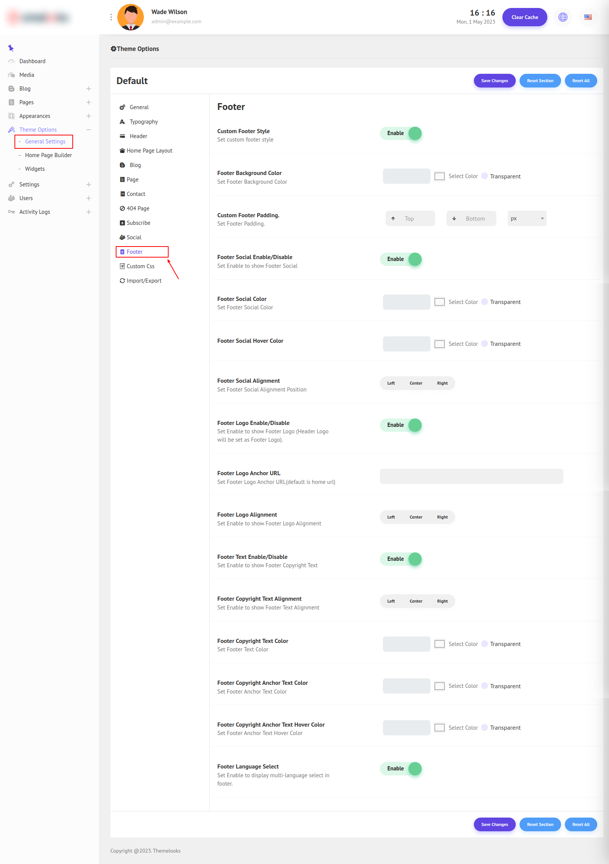Open the px unit dropdown for padding
This screenshot has height=864, width=609.
[x=527, y=218]
